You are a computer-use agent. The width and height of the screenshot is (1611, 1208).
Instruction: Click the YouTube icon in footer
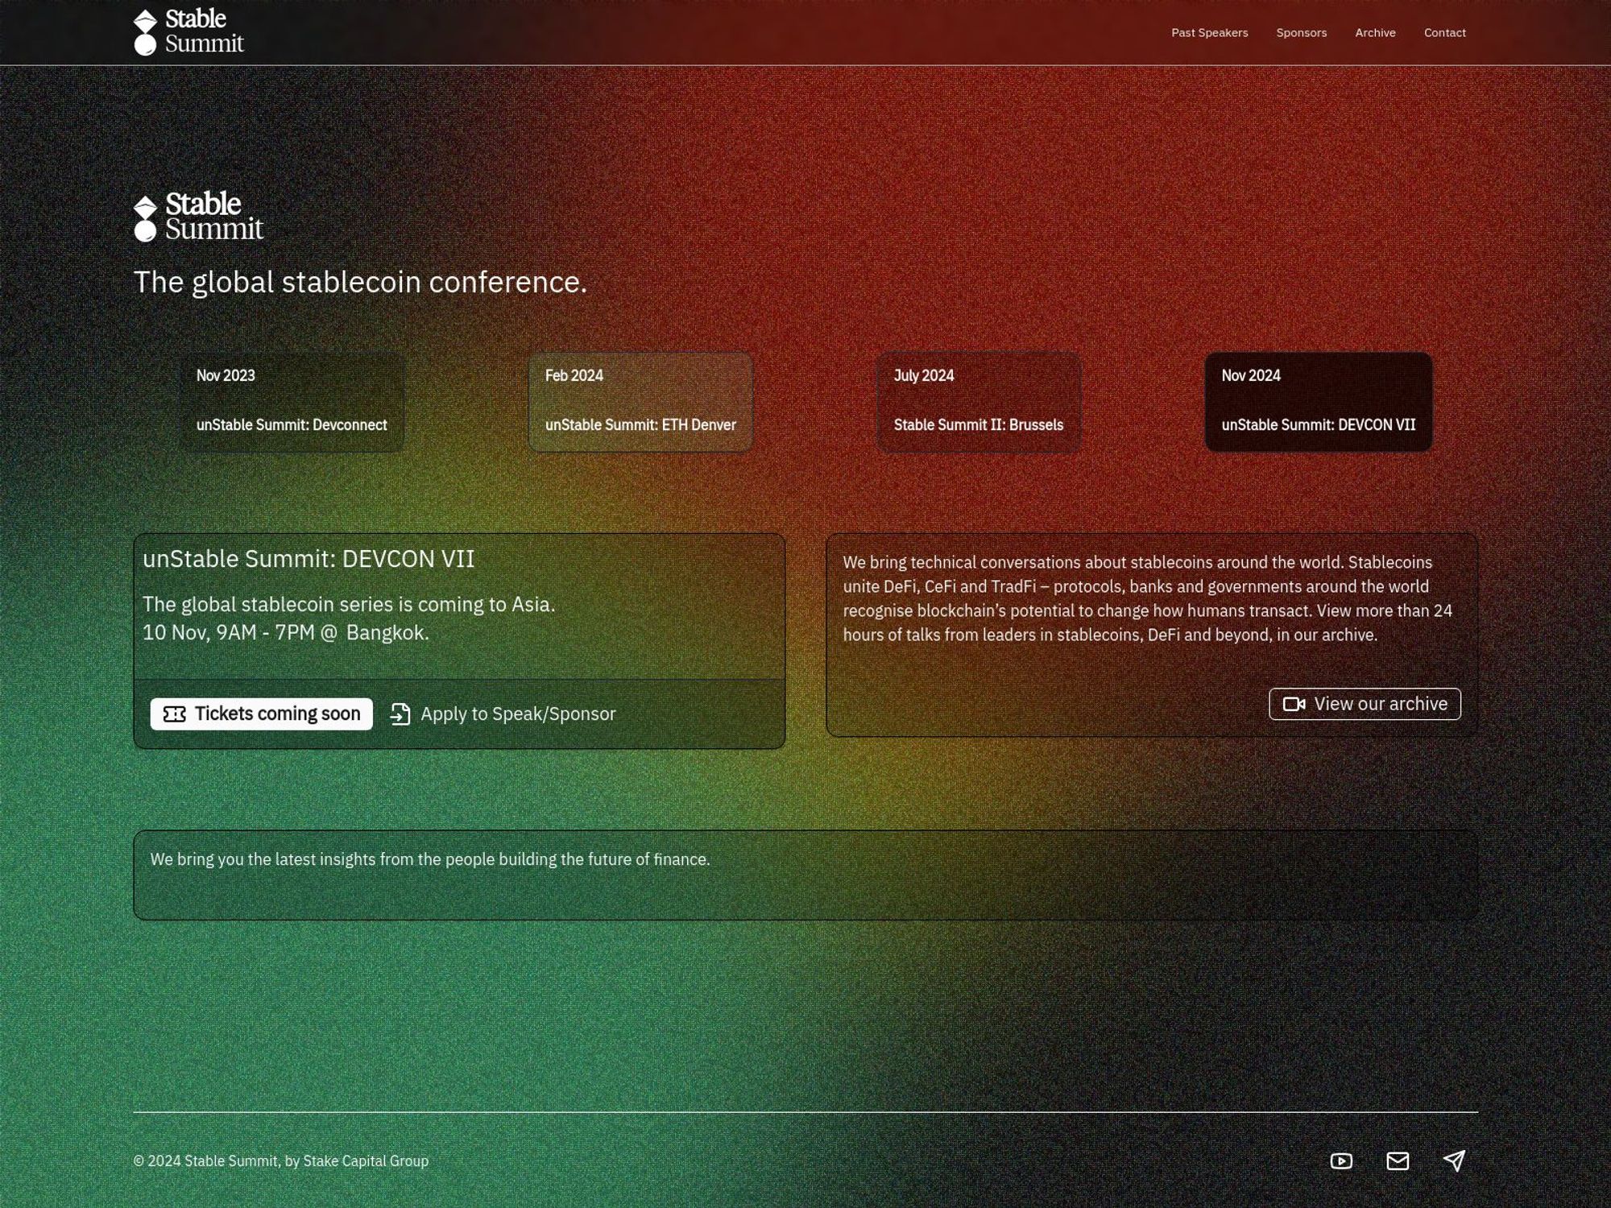tap(1341, 1161)
